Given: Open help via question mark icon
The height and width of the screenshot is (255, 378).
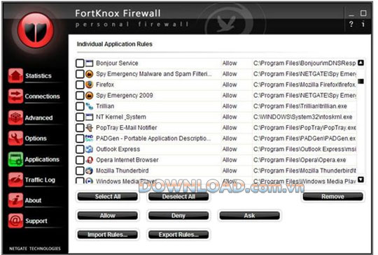Looking at the screenshot, I should (351, 24).
